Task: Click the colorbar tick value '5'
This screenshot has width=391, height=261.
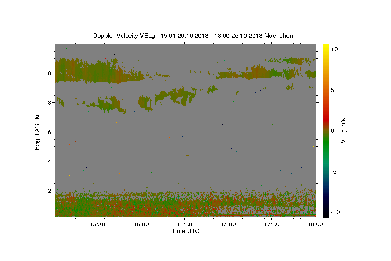Action: [x=332, y=90]
